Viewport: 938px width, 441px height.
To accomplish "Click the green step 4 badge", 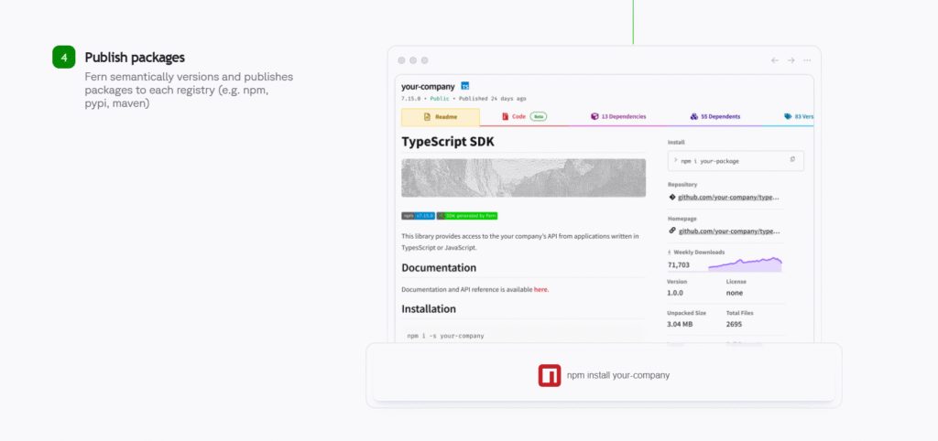I will tap(63, 58).
